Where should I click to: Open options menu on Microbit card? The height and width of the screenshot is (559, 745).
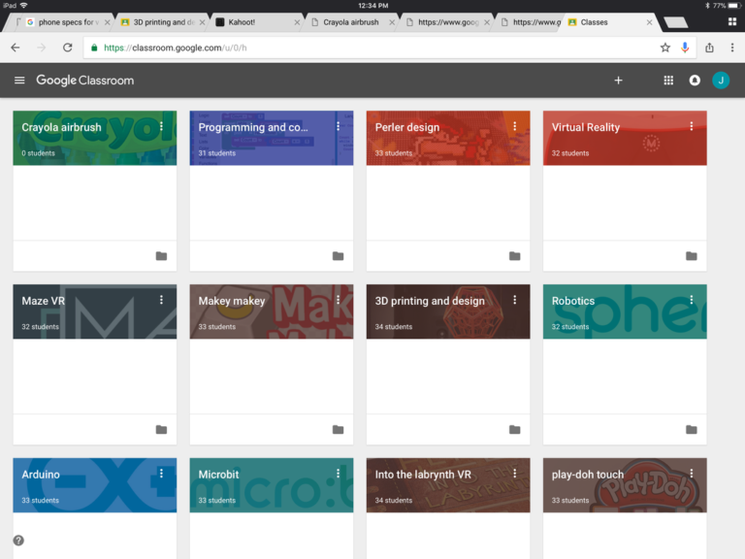click(339, 474)
